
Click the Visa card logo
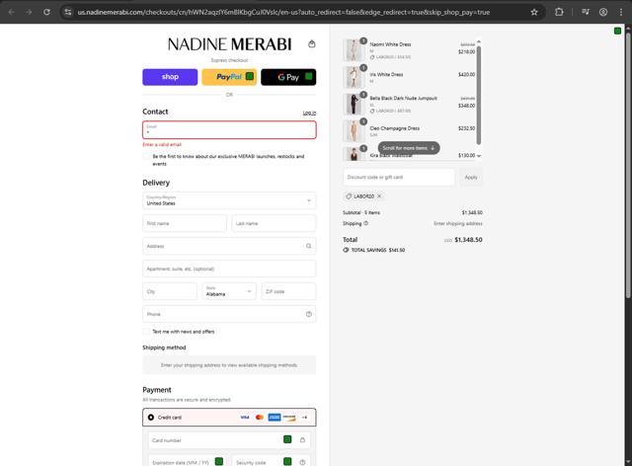pos(245,418)
